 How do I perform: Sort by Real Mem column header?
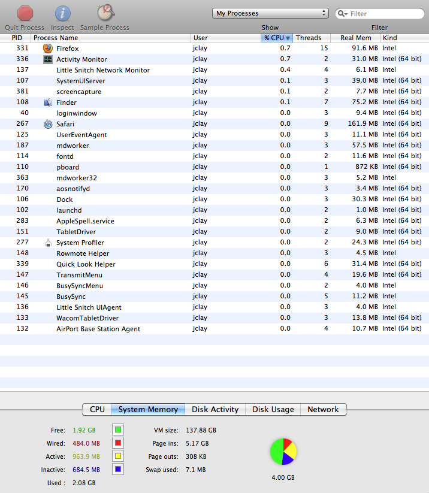tap(355, 38)
